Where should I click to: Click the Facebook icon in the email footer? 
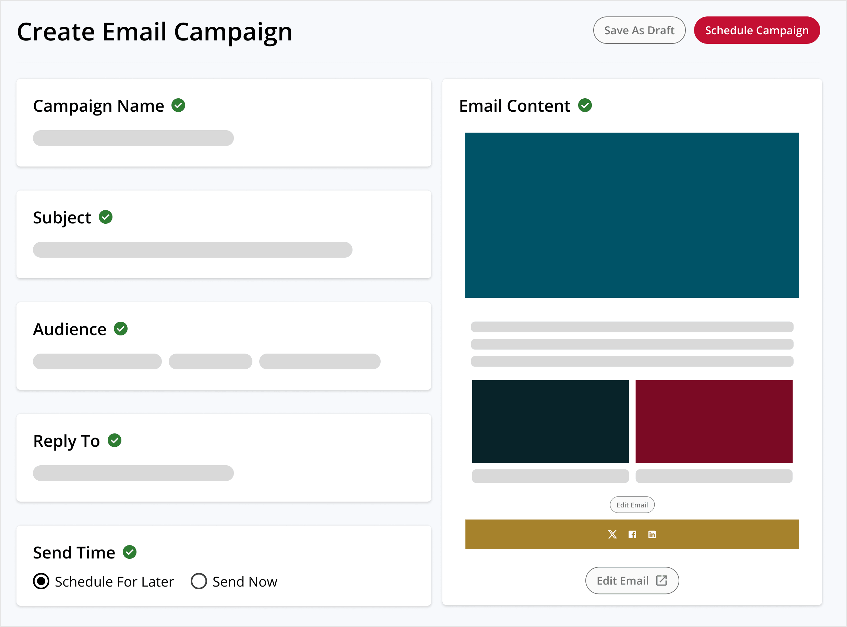click(x=632, y=534)
